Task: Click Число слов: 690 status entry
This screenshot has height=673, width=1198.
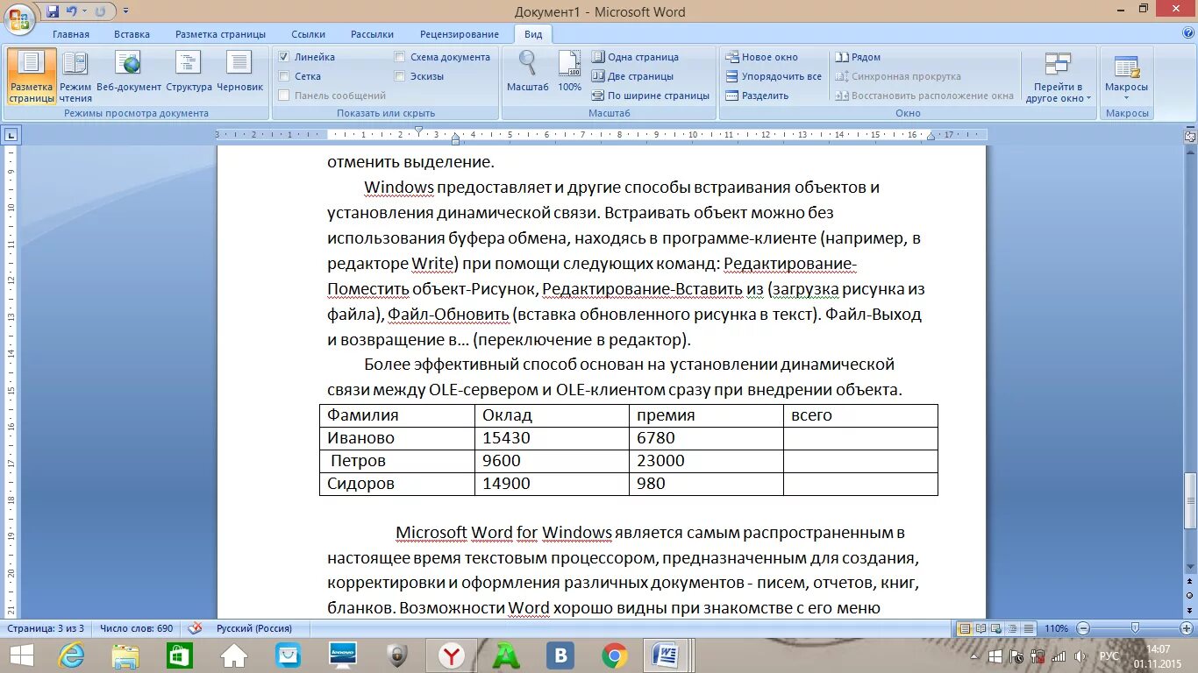Action: [136, 628]
